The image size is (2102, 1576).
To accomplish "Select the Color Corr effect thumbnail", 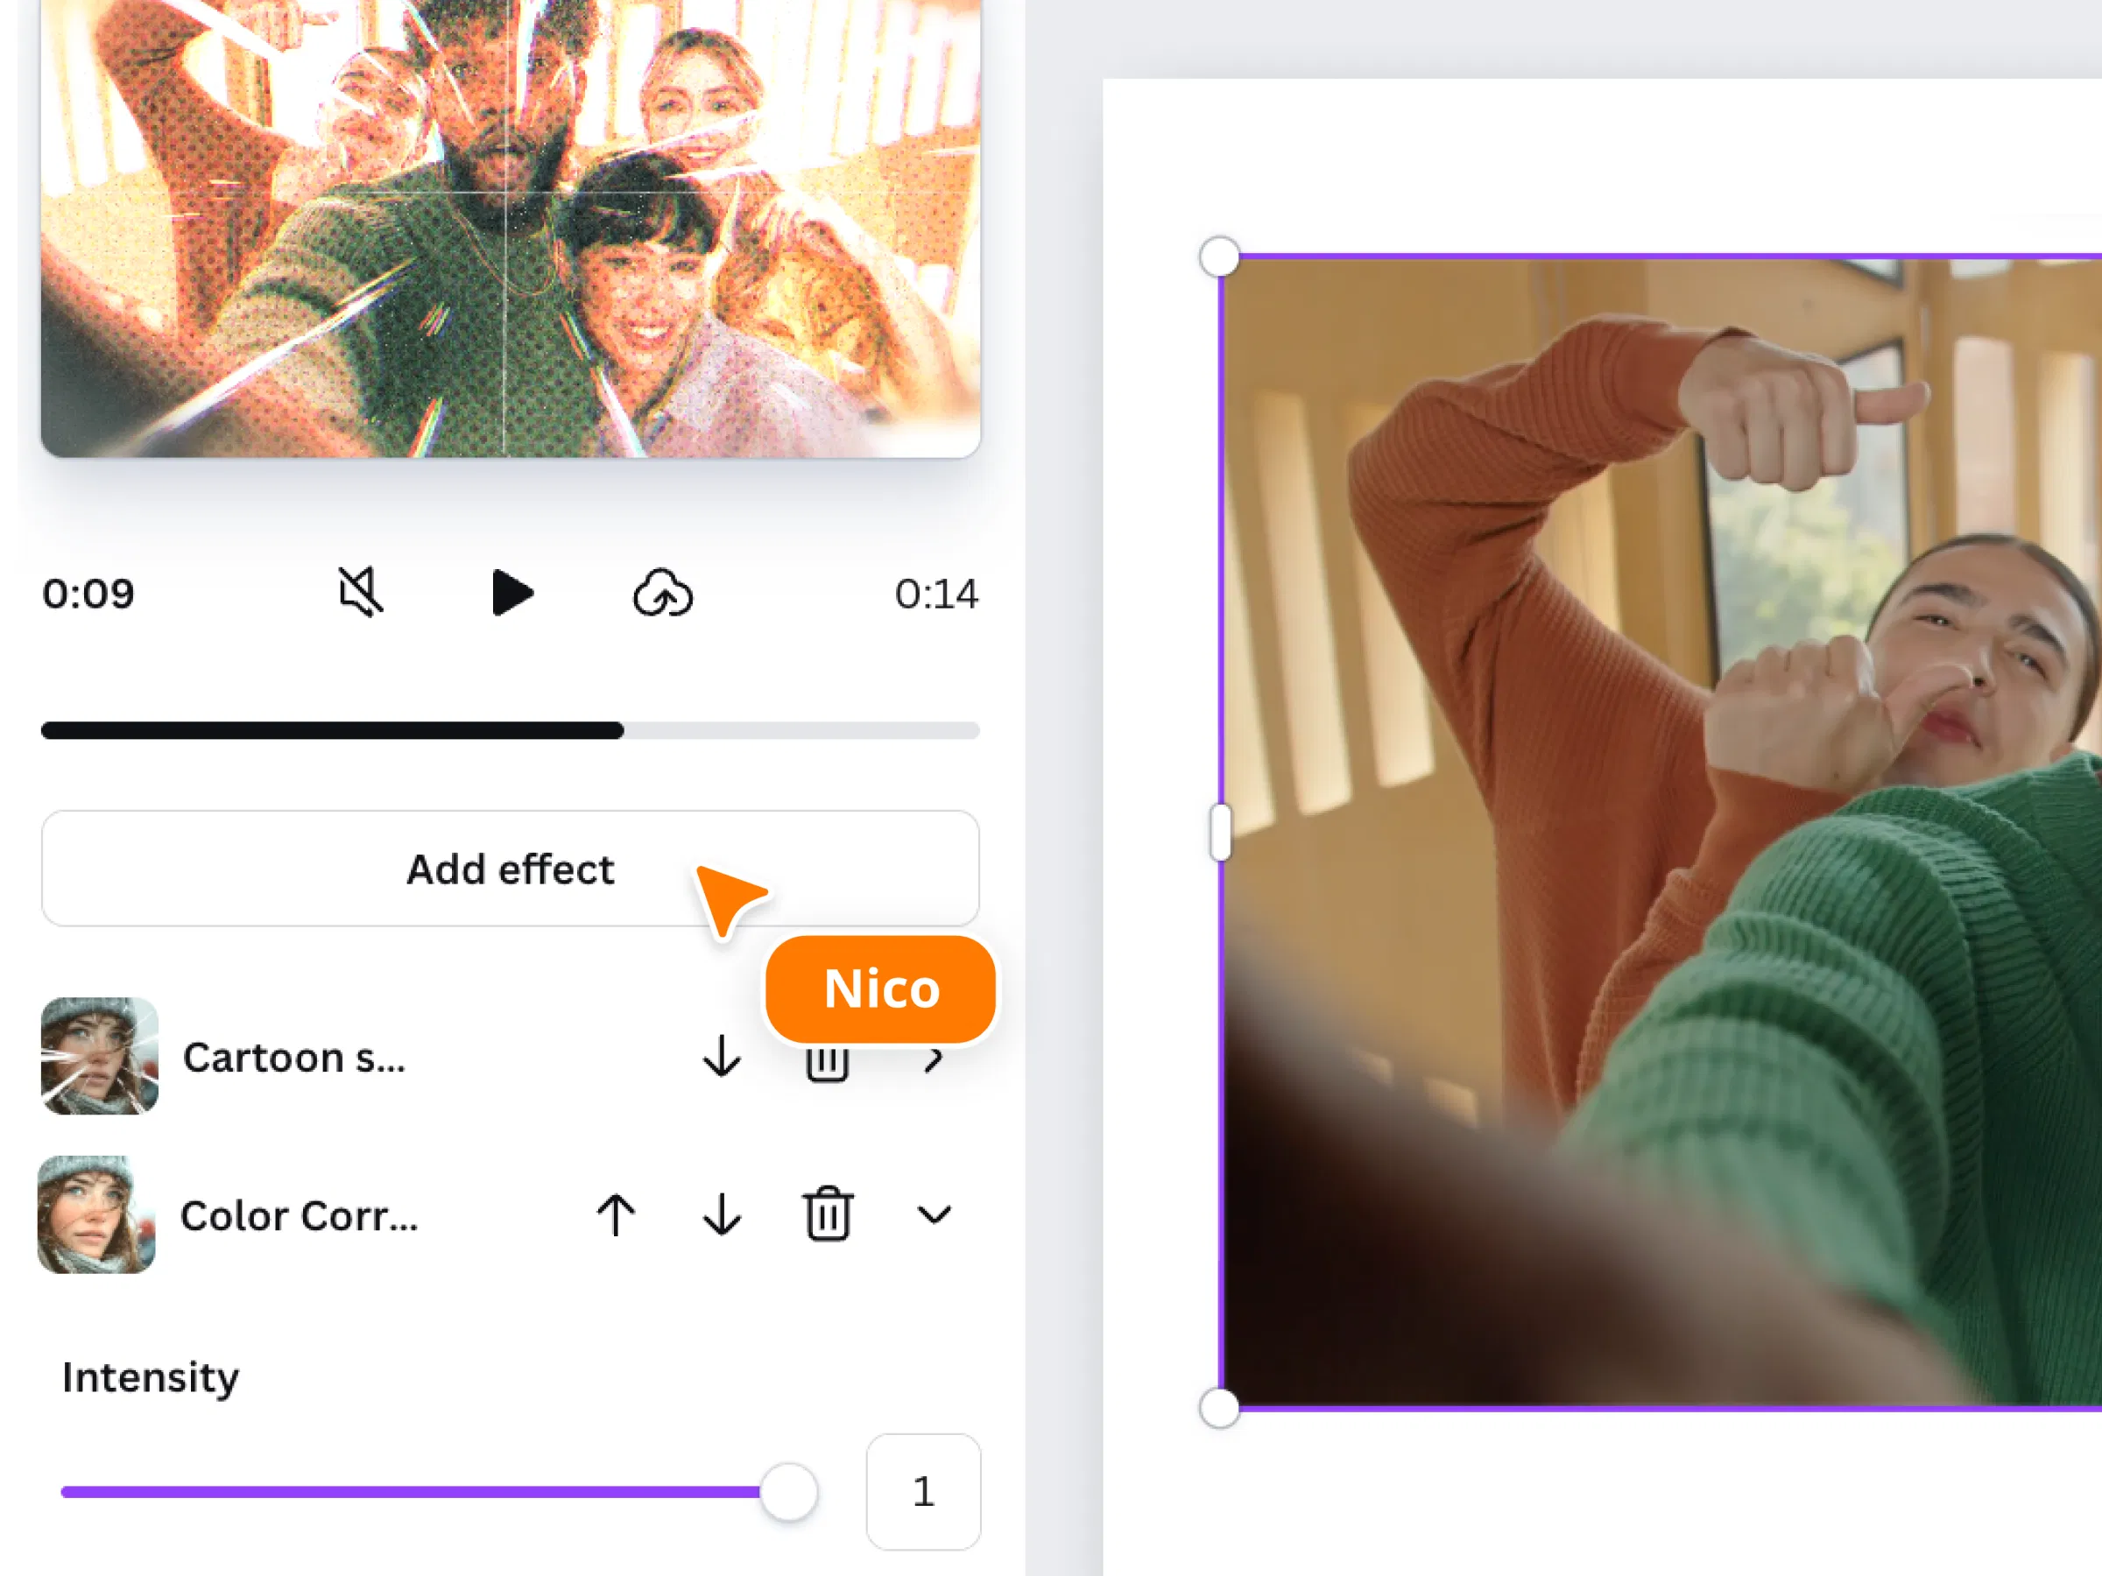I will click(96, 1214).
